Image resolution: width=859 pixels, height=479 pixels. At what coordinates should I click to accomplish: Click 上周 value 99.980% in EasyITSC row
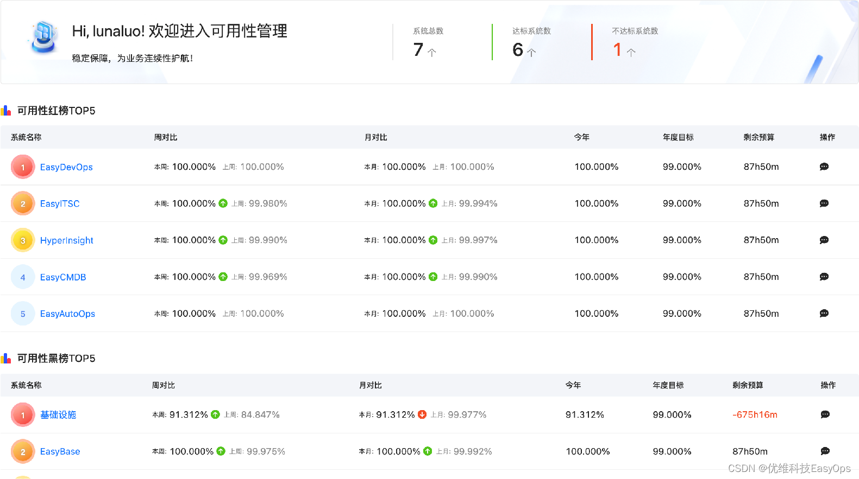tap(268, 203)
